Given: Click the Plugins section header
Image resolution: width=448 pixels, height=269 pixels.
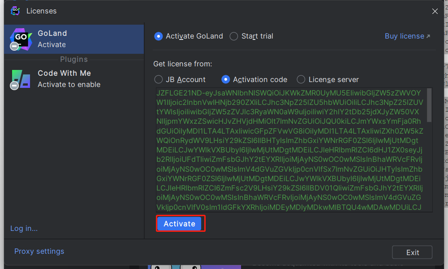Looking at the screenshot, I should pyautogui.click(x=74, y=60).
